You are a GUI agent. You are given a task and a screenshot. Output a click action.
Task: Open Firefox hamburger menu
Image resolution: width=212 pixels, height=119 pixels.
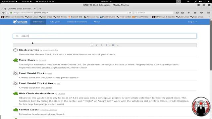(x=208, y=13)
